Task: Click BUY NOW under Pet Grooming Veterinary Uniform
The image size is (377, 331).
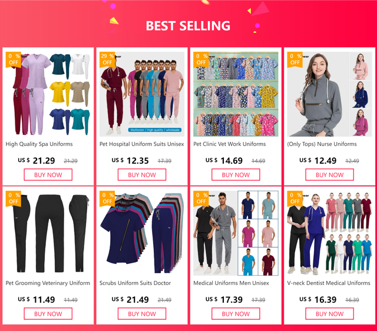Action: [48, 314]
